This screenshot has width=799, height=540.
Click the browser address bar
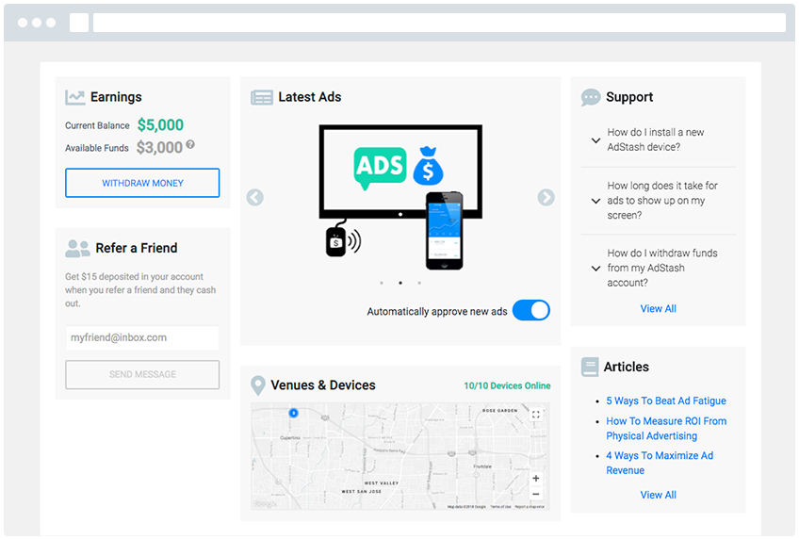point(439,23)
